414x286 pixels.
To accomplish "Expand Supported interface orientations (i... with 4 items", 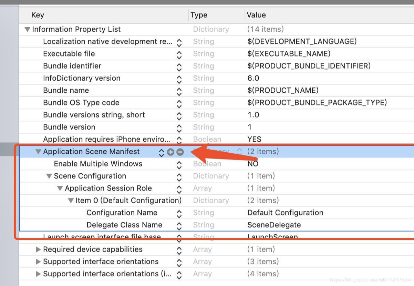I will (x=38, y=274).
